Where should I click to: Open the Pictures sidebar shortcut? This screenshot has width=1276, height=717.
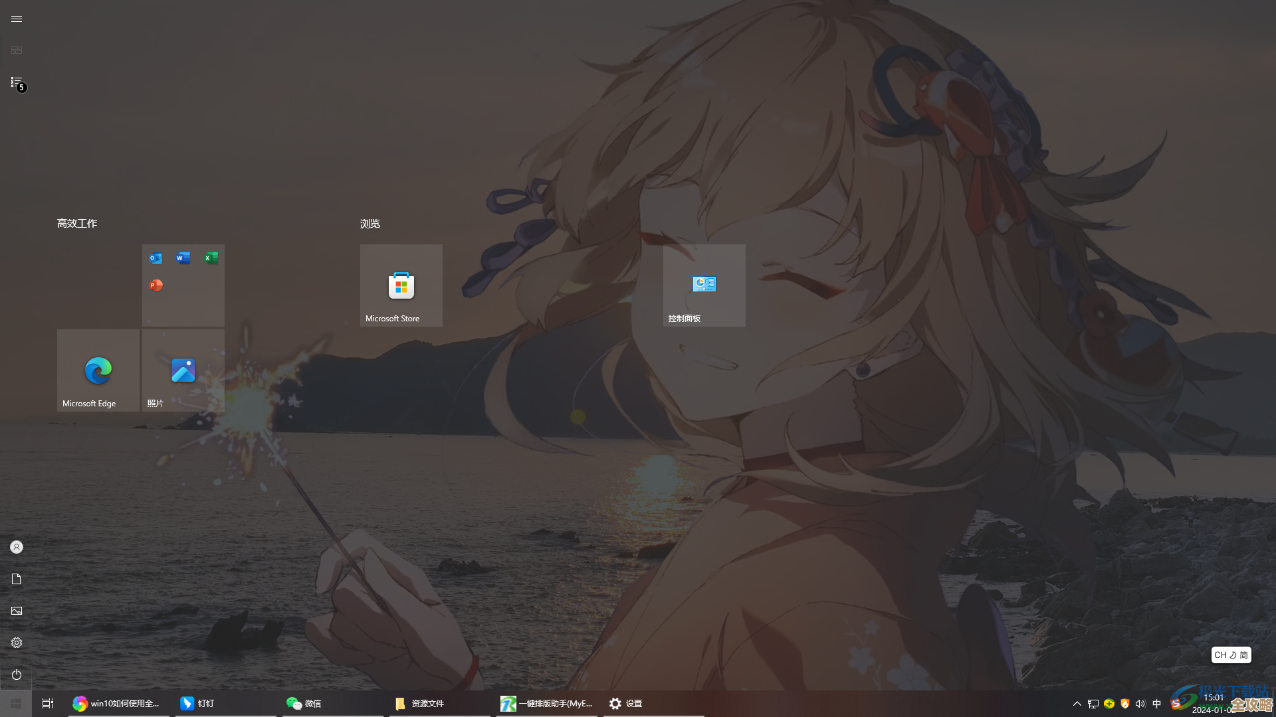[x=17, y=611]
